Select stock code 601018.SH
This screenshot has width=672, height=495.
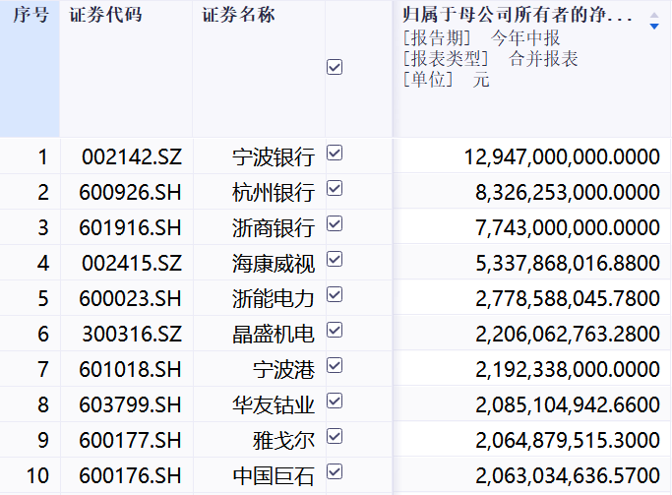click(x=130, y=370)
